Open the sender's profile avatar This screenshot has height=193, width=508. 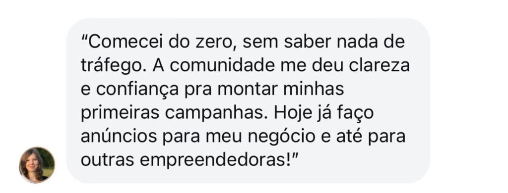(37, 165)
